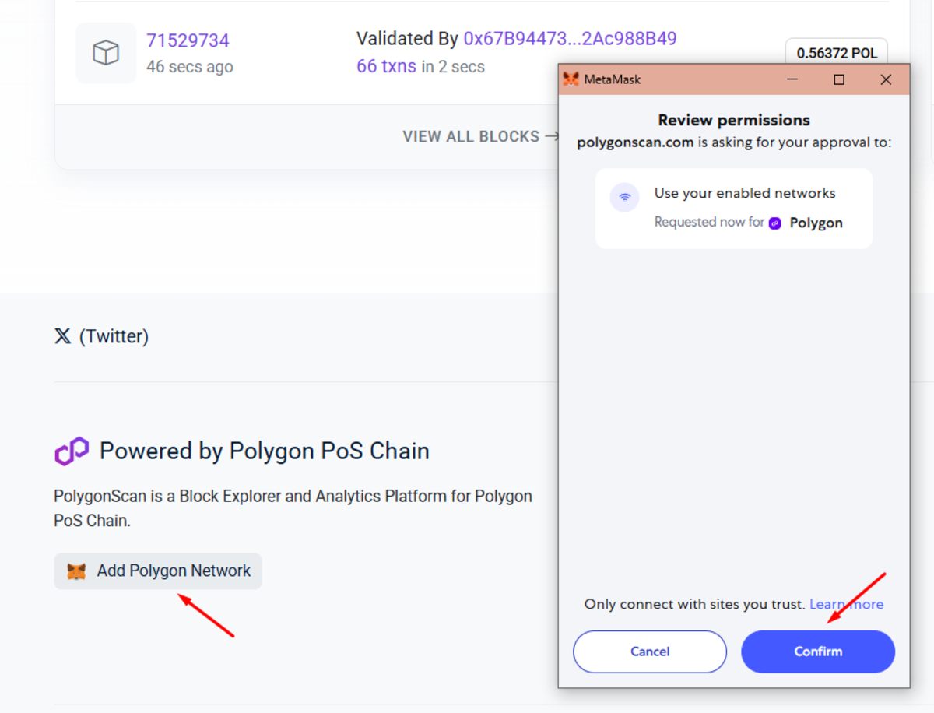Click the block cube icon
Screen dimensions: 934x713
coord(106,53)
